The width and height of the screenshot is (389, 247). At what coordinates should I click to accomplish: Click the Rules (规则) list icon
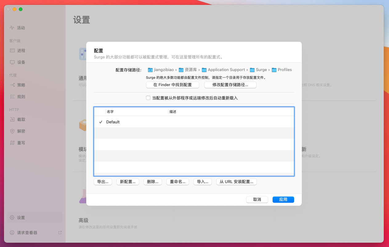point(12,97)
